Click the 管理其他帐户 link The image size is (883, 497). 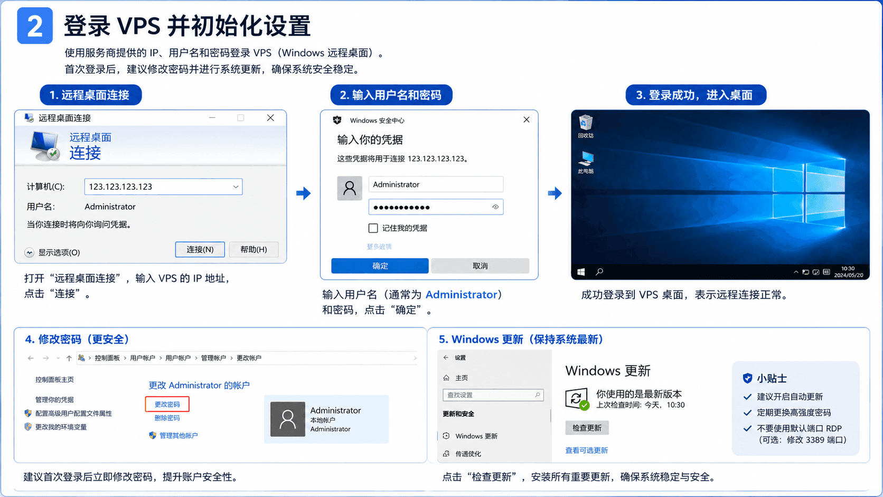tap(179, 436)
